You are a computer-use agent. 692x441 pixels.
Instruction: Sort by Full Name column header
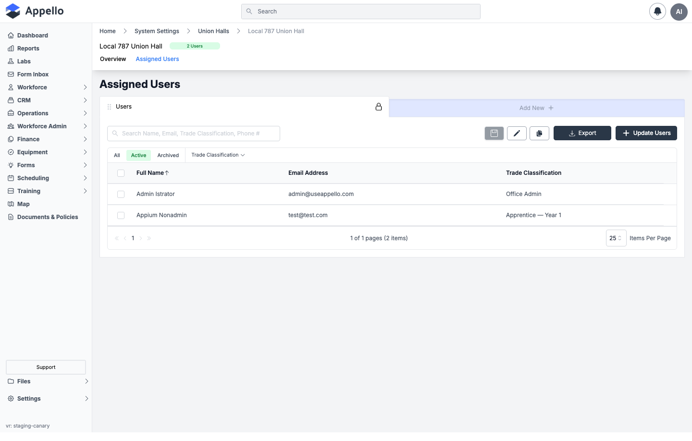152,173
